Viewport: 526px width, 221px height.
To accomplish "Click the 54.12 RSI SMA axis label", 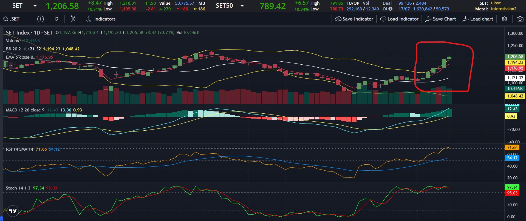I will 512,158.
